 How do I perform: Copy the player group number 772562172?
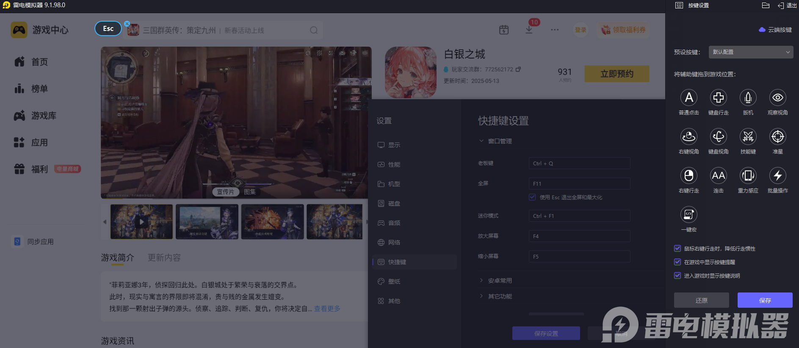coord(518,69)
